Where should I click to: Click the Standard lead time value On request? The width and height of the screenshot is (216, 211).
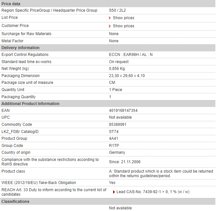click(x=119, y=62)
